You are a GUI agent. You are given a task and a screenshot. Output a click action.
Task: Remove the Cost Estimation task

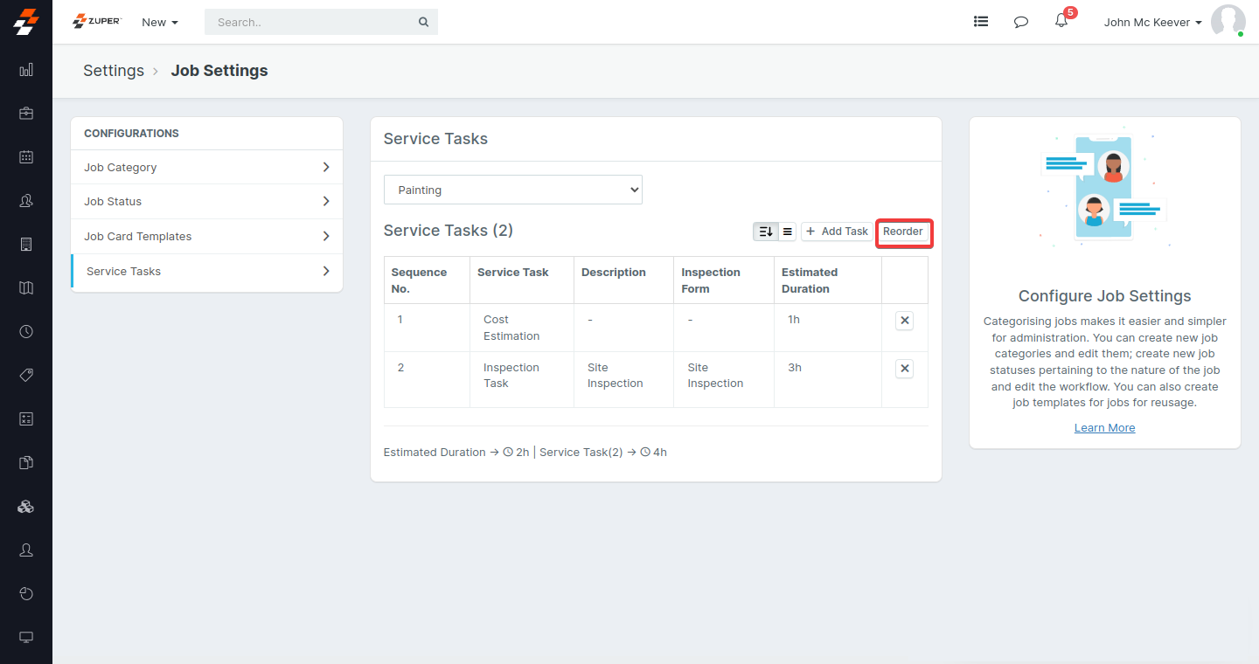point(905,321)
